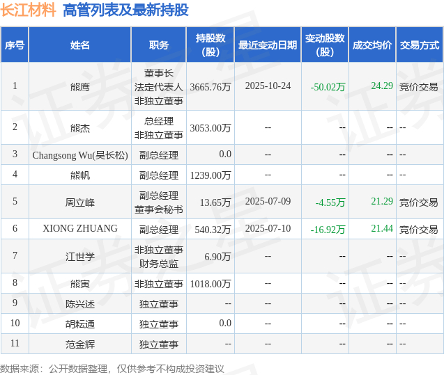The image size is (444, 375).
Task: Click the 变动股数(股) column header
Action: click(x=325, y=45)
